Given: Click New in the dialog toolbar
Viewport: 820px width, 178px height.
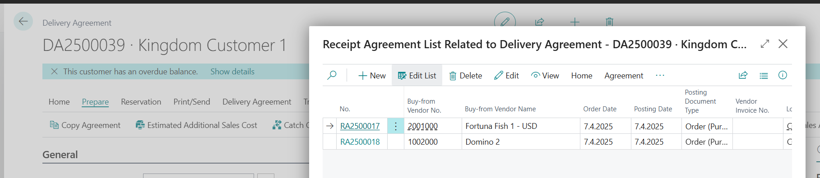Looking at the screenshot, I should tap(372, 76).
